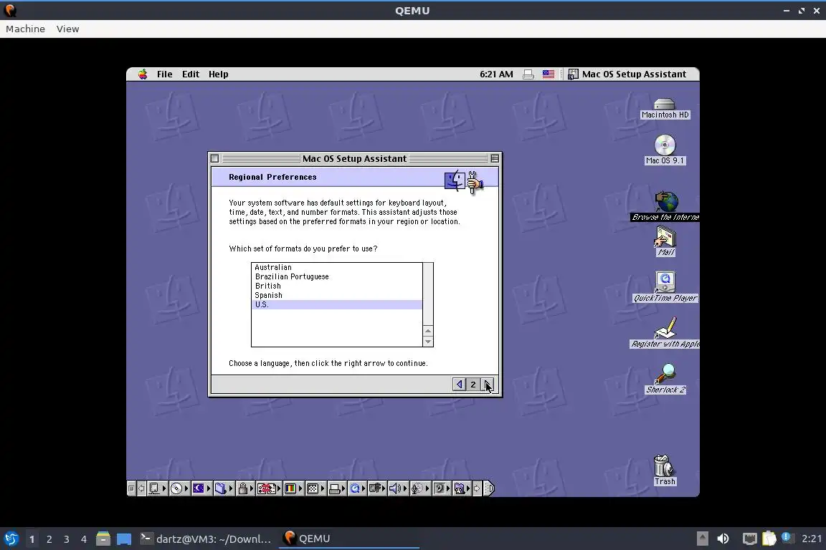Go back with the left arrow button

point(459,384)
